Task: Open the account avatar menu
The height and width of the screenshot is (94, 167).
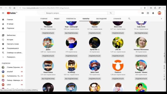Action: pyautogui.click(x=159, y=13)
